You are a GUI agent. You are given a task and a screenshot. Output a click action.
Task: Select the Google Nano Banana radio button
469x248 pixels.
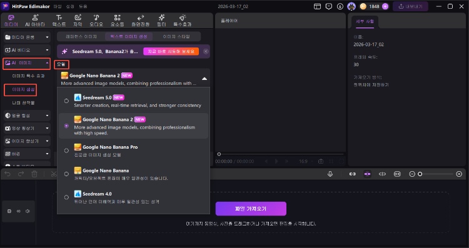[x=66, y=174]
